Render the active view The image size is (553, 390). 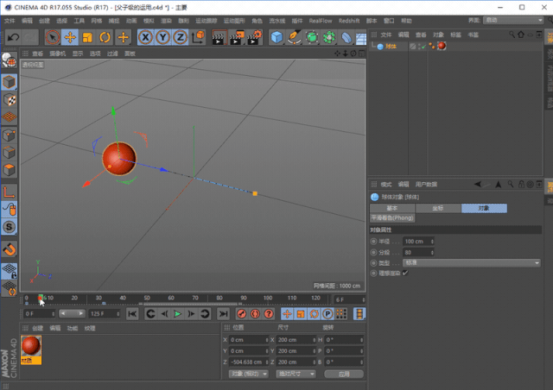[219, 37]
